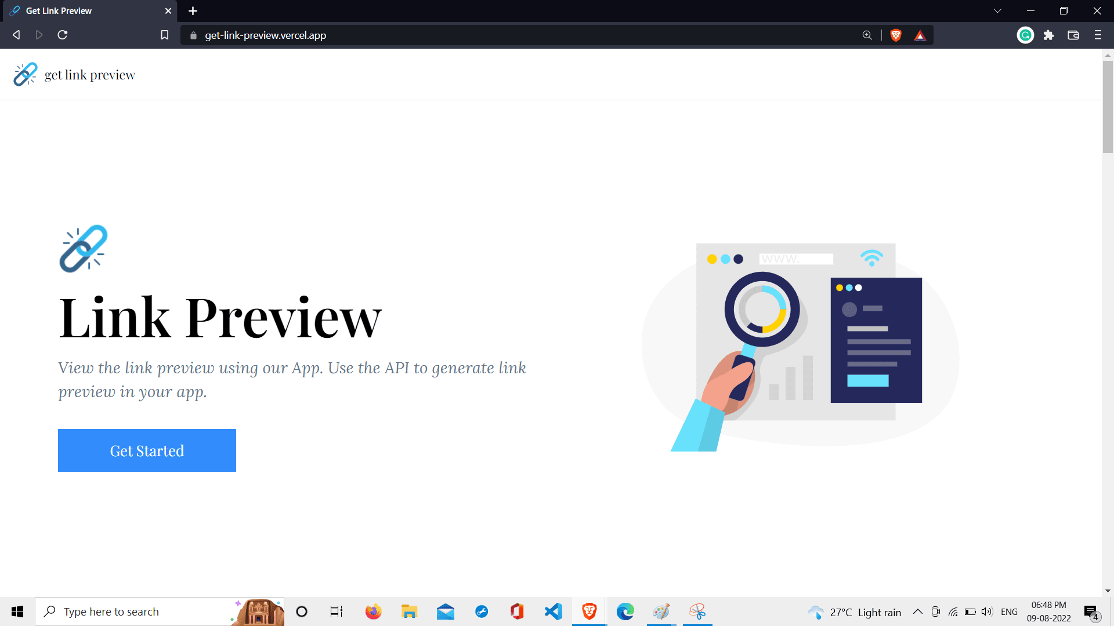Open the Grammarly extension
This screenshot has height=626, width=1114.
1025,35
